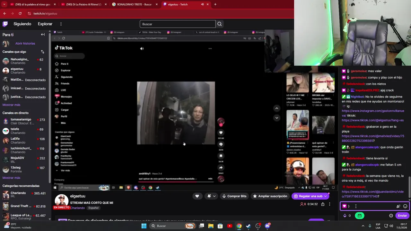Open chat settings gear icon
Image resolution: width=411 pixels, height=231 pixels.
[x=391, y=216]
